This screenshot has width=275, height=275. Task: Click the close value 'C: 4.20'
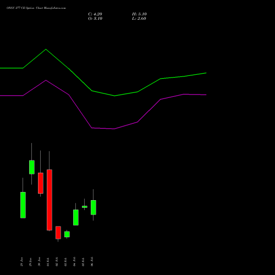point(95,14)
